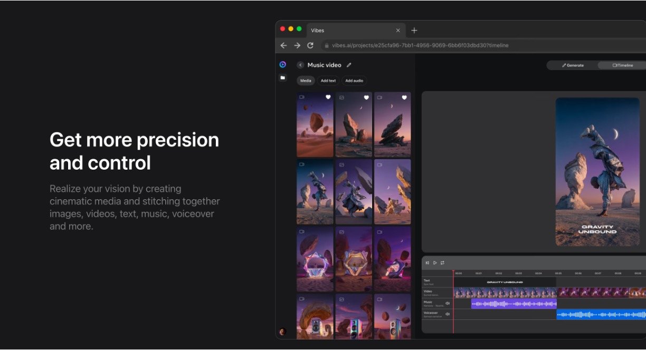This screenshot has width=646, height=350.
Task: Click the red playhead marker on timeline
Action: [x=453, y=273]
